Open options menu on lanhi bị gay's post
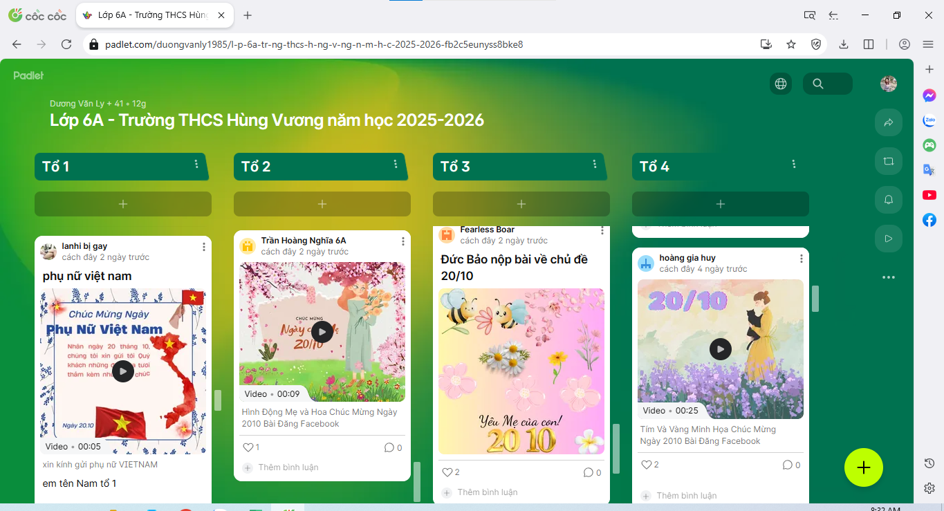The width and height of the screenshot is (944, 511). 204,247
